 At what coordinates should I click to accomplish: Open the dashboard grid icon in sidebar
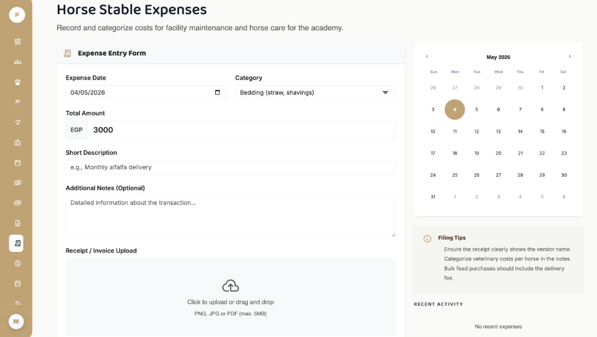click(x=17, y=41)
